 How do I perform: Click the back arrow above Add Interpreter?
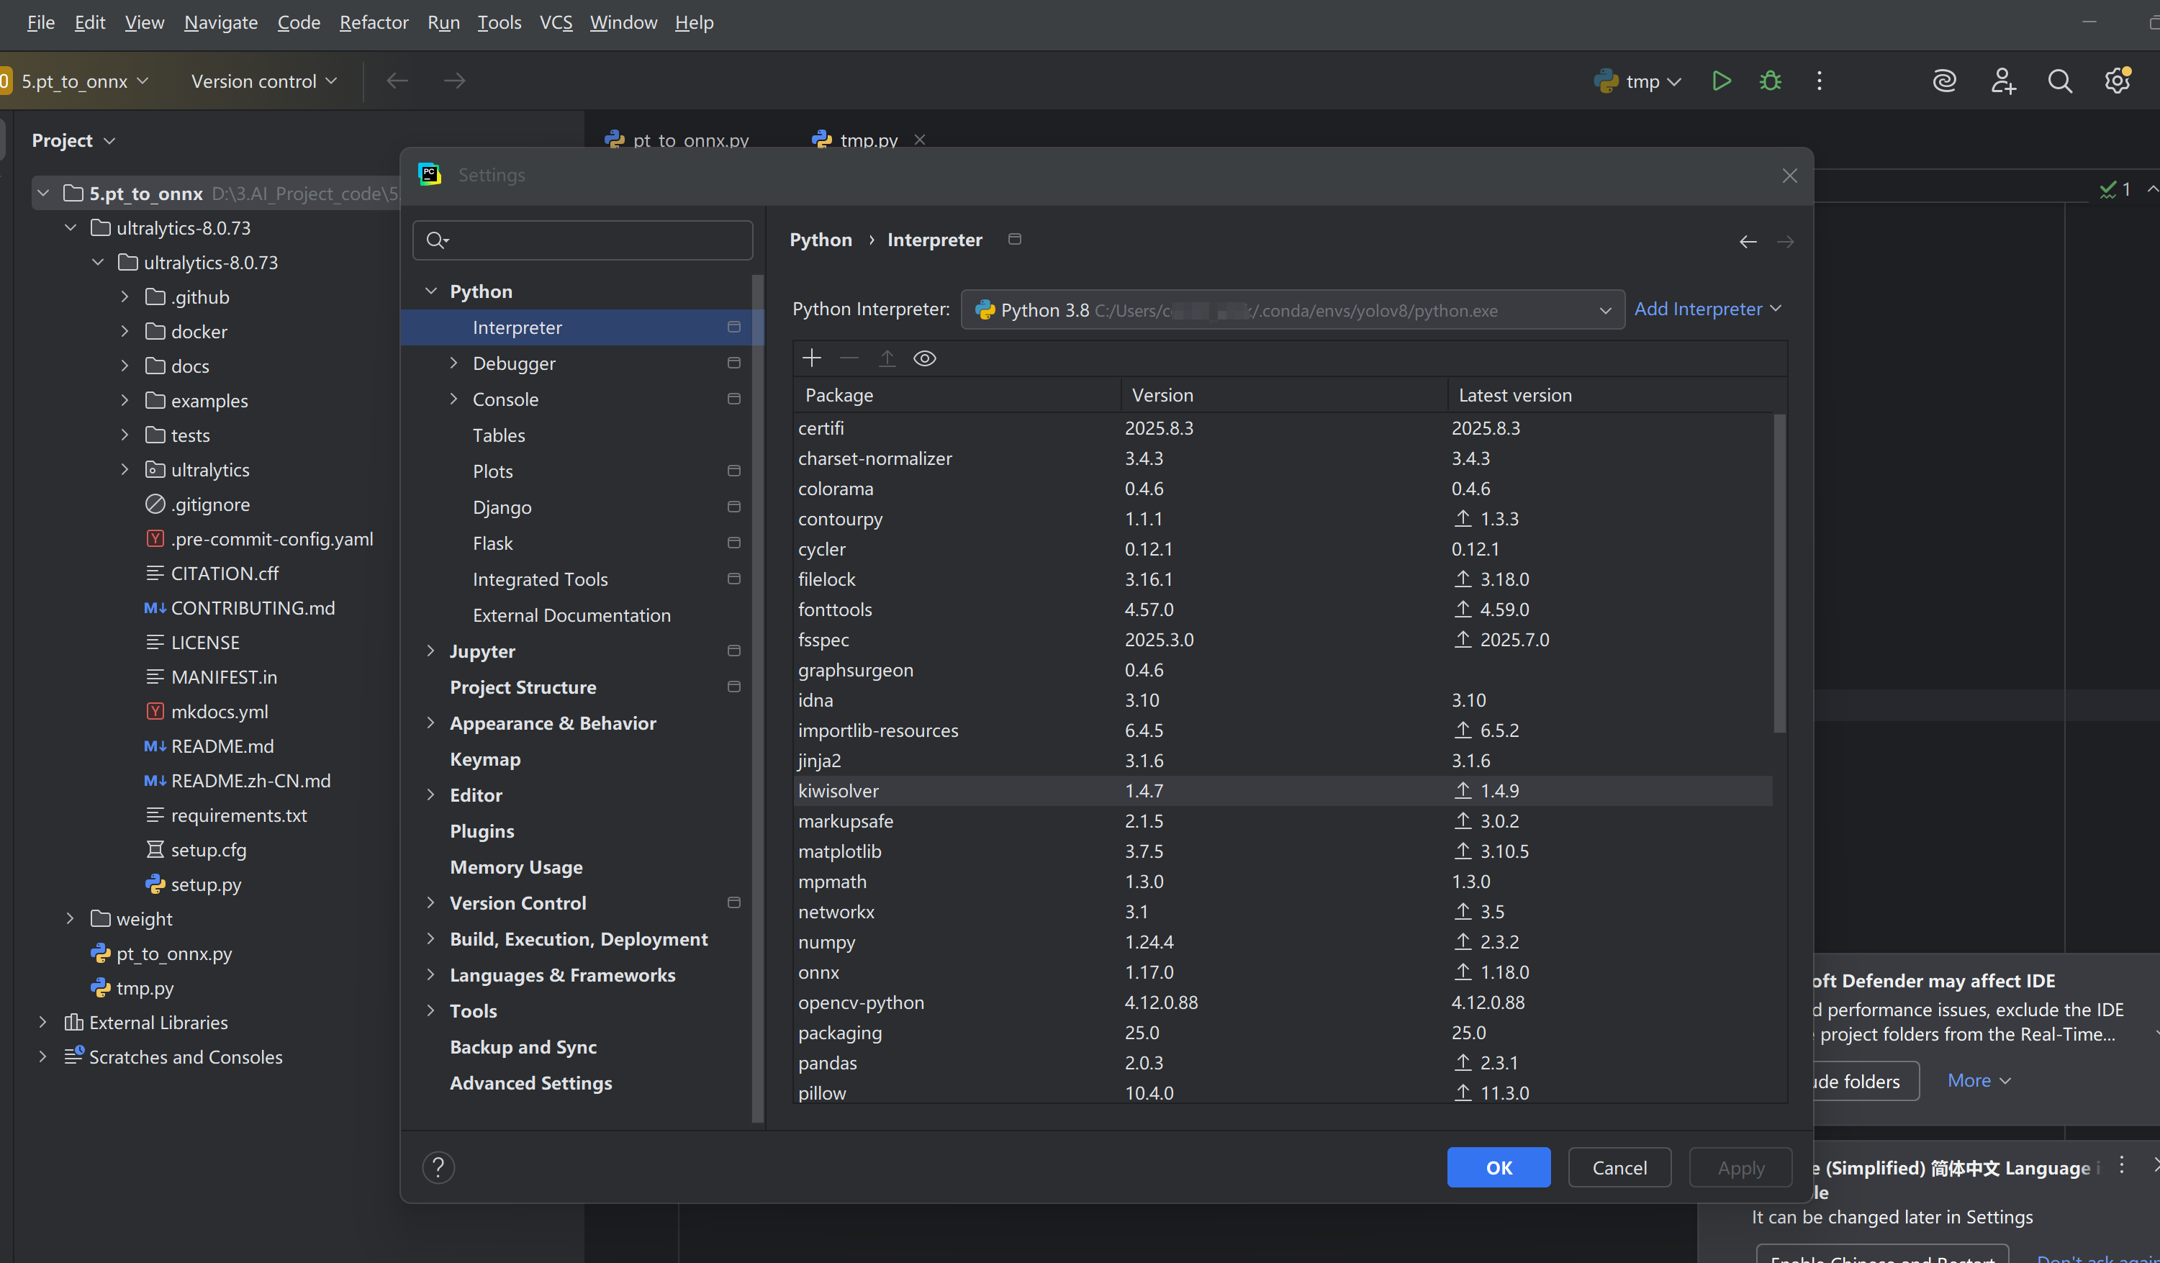click(x=1748, y=241)
